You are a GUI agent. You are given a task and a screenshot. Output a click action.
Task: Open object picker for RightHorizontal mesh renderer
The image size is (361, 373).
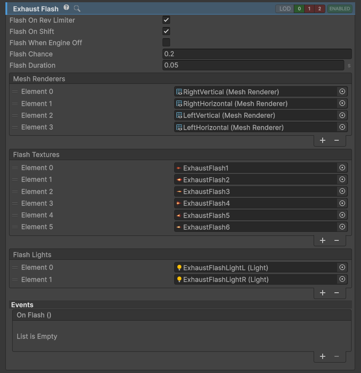point(342,103)
